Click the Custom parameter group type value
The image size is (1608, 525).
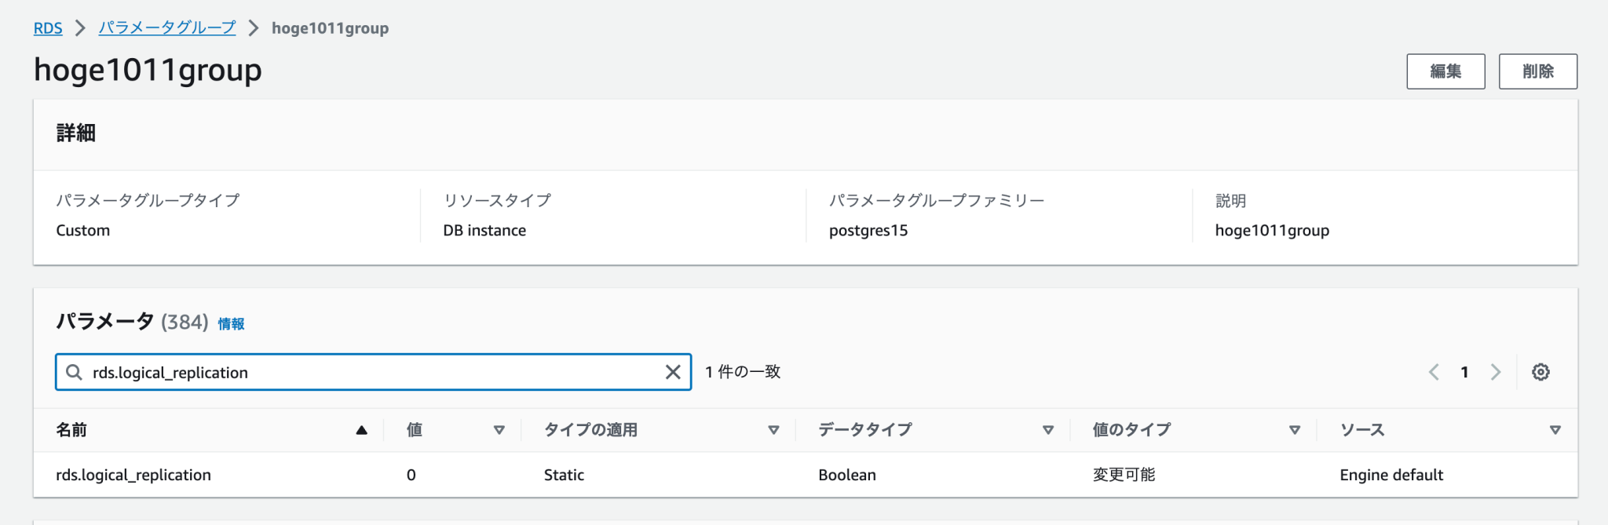(x=83, y=231)
